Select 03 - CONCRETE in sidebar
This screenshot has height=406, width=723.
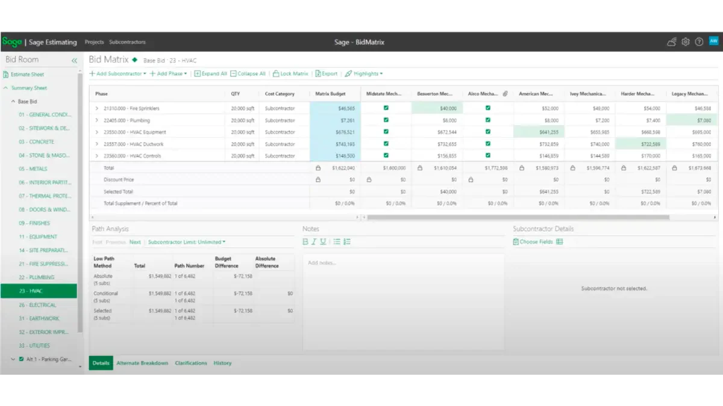tap(36, 142)
